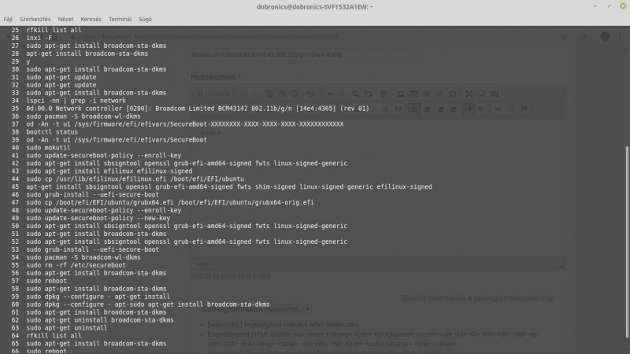
Task: Click the editor resize grip in the browser
Action: tap(561, 266)
